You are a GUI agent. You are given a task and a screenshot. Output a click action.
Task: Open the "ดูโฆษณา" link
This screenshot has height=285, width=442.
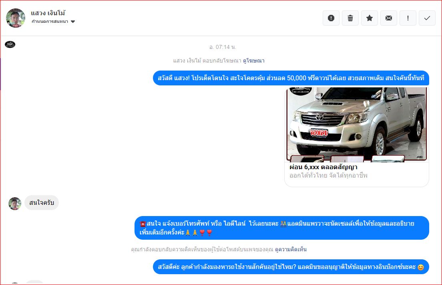point(253,61)
